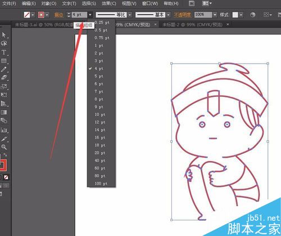Select the Zoom magnifier tool
This screenshot has width=281, height=236.
pyautogui.click(x=4, y=147)
